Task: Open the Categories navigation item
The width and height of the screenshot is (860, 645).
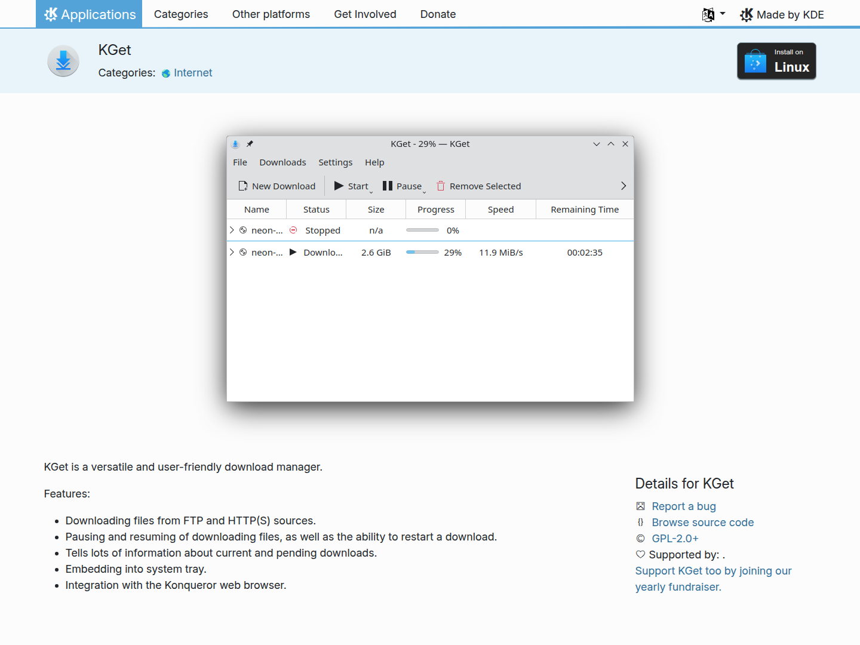Action: 181,14
